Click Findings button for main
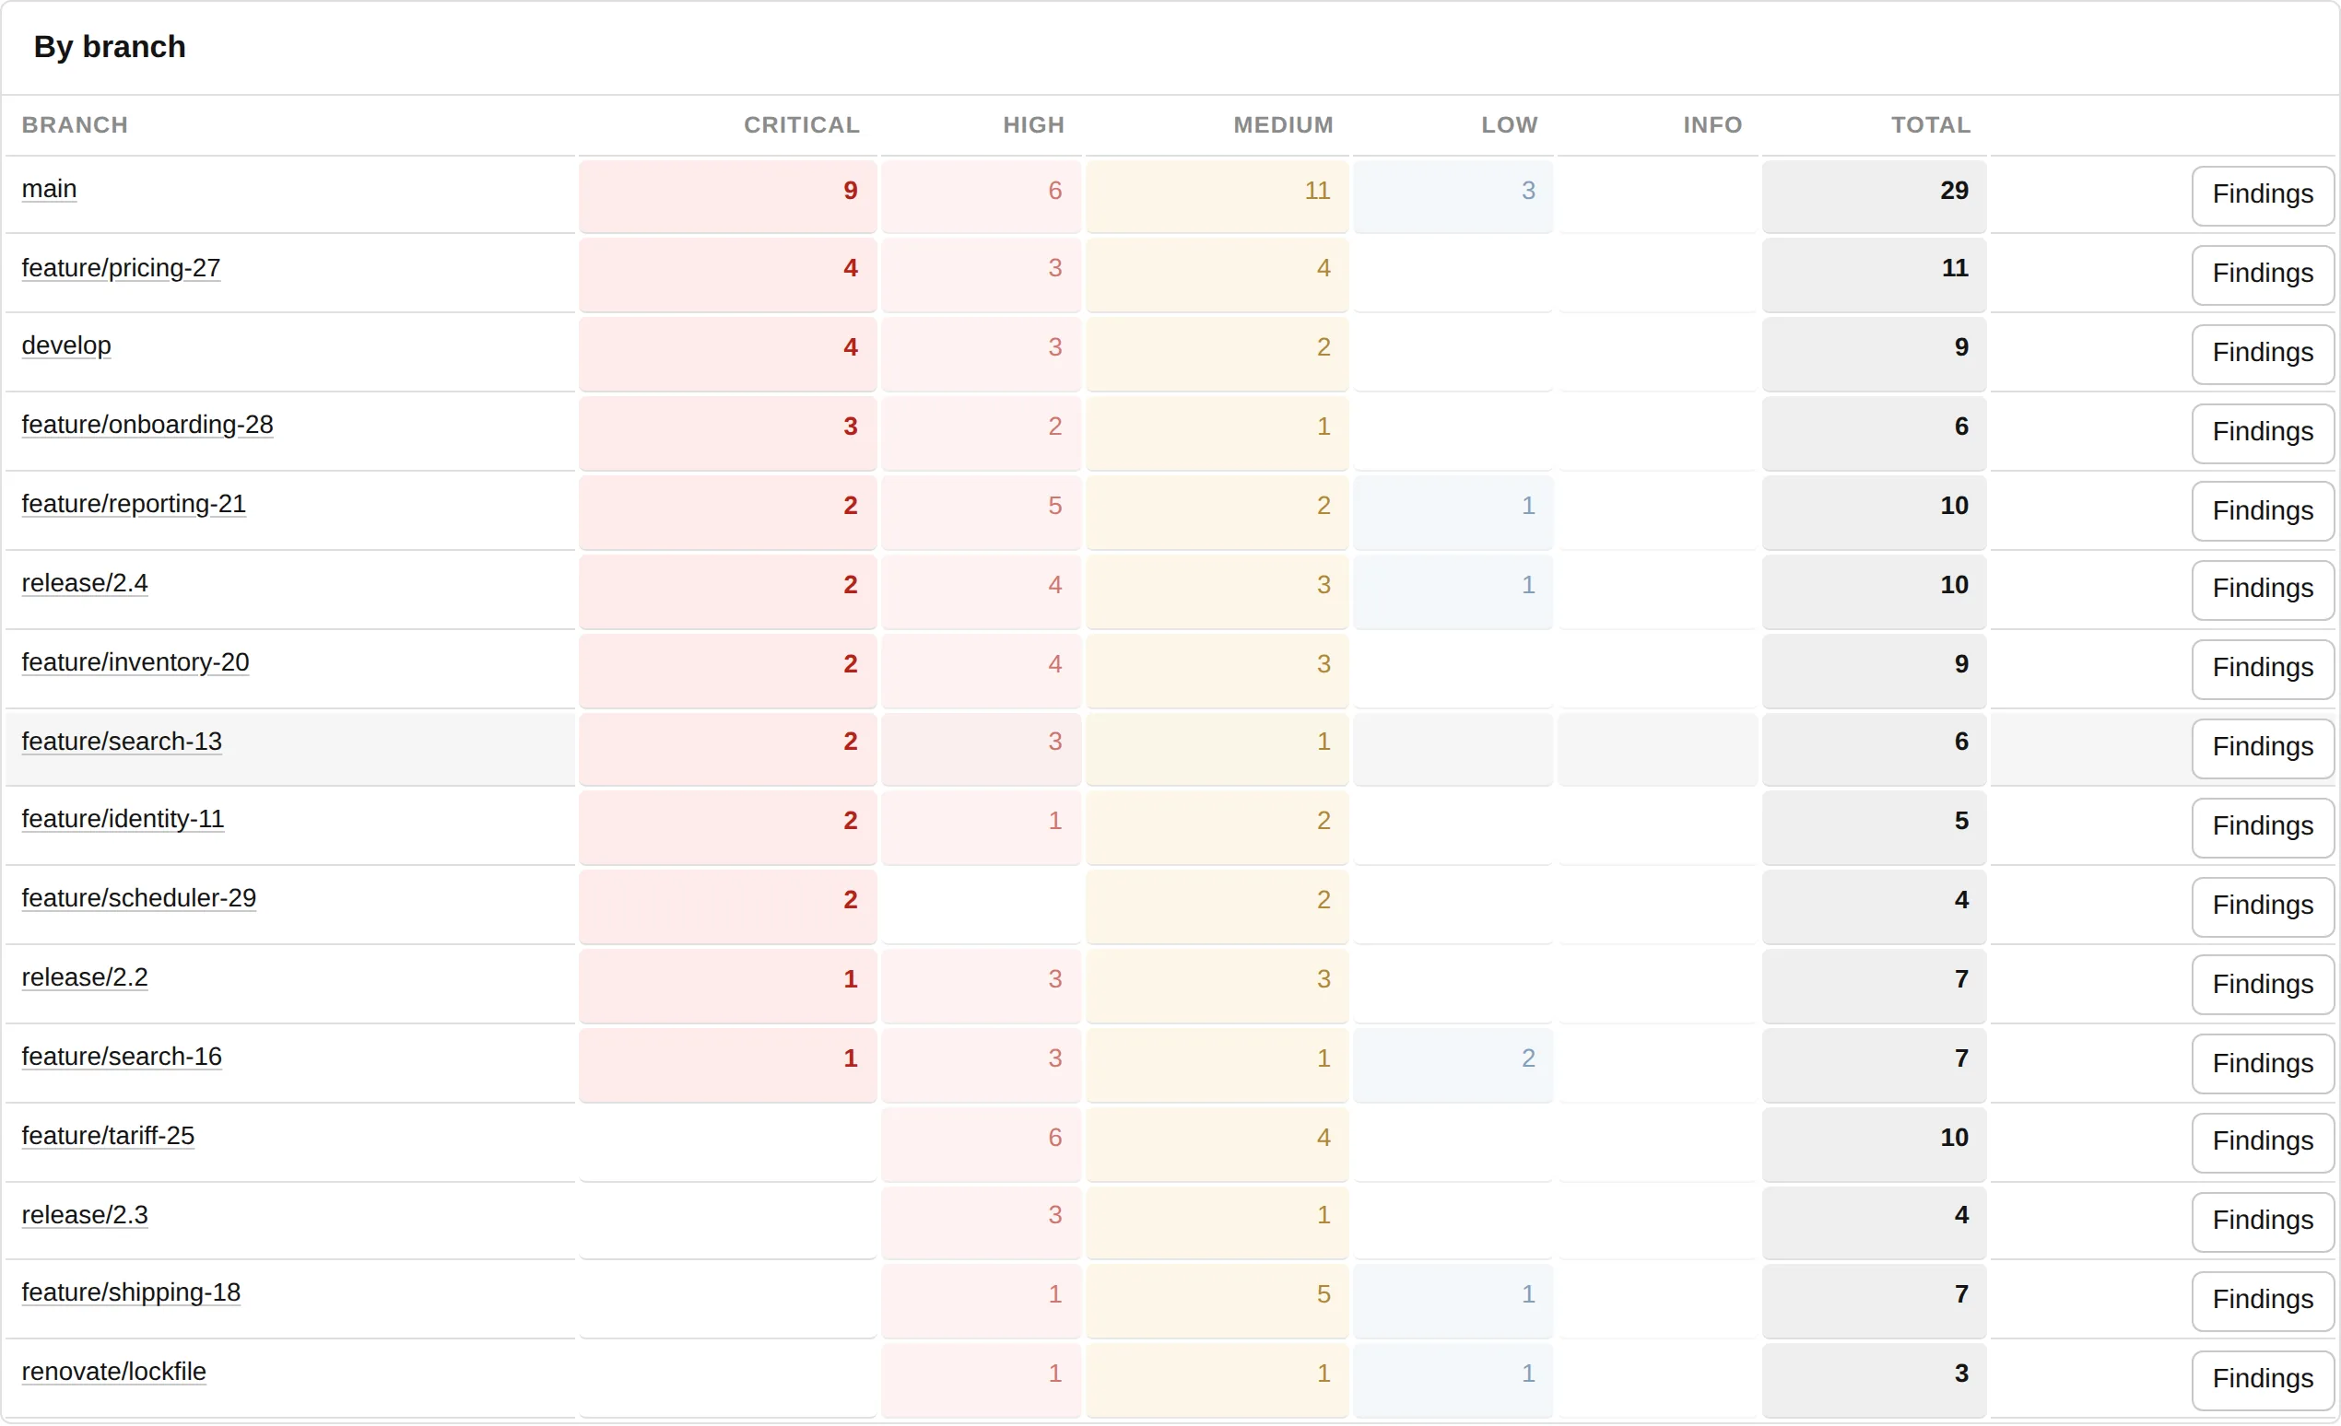The height and width of the screenshot is (1426, 2341). click(x=2263, y=195)
